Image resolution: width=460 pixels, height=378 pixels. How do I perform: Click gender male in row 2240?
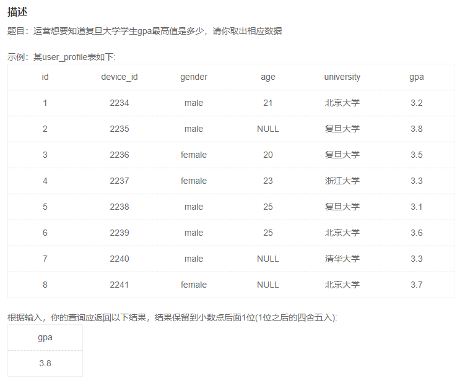pyautogui.click(x=194, y=259)
